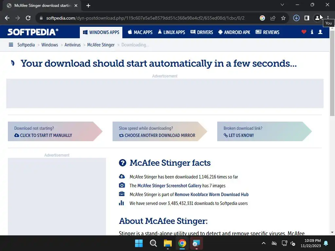Bookmark this page with the star

pos(283,18)
